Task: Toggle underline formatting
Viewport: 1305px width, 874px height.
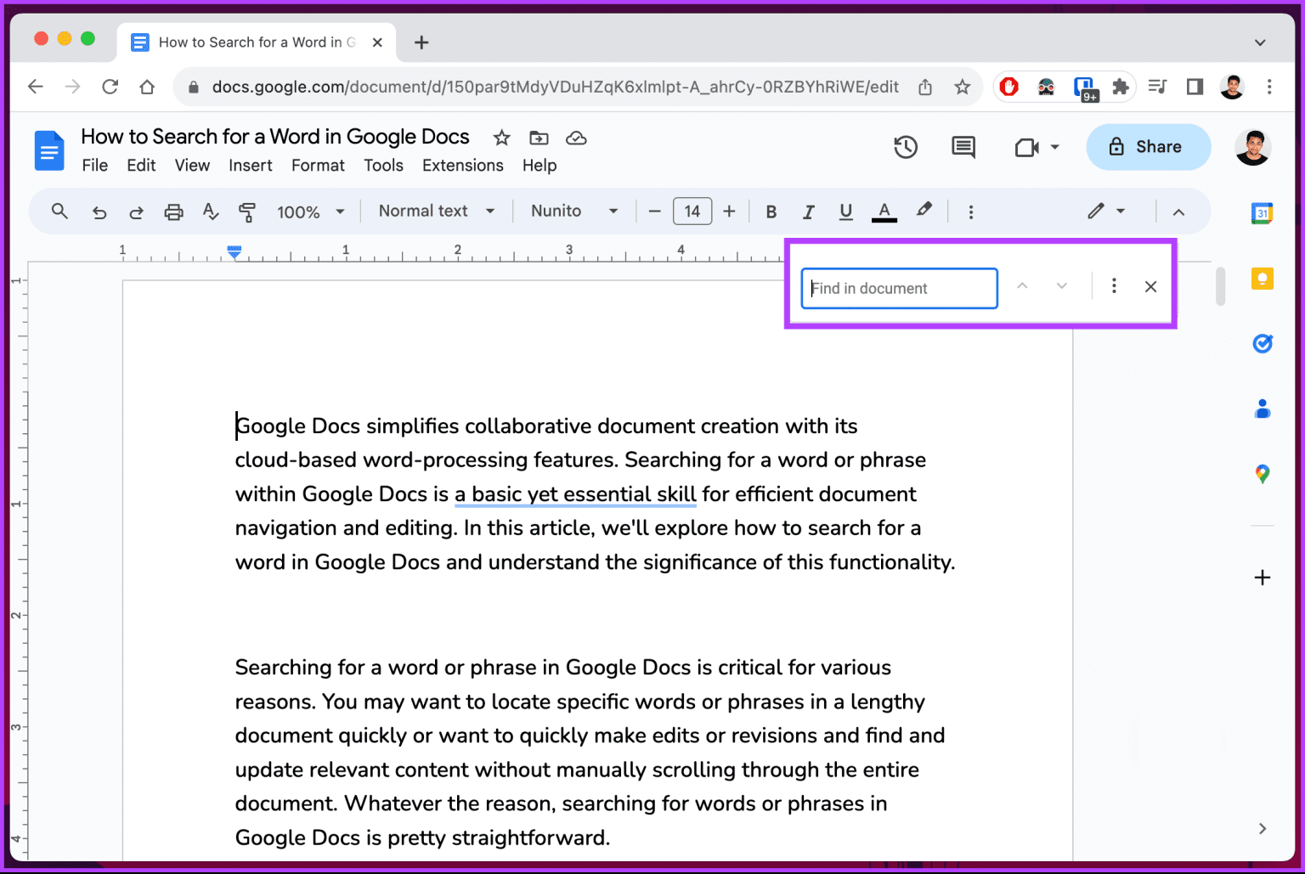Action: (x=845, y=211)
